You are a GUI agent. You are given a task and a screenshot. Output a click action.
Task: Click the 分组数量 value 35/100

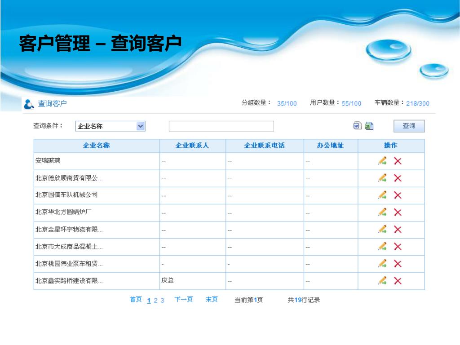click(287, 104)
